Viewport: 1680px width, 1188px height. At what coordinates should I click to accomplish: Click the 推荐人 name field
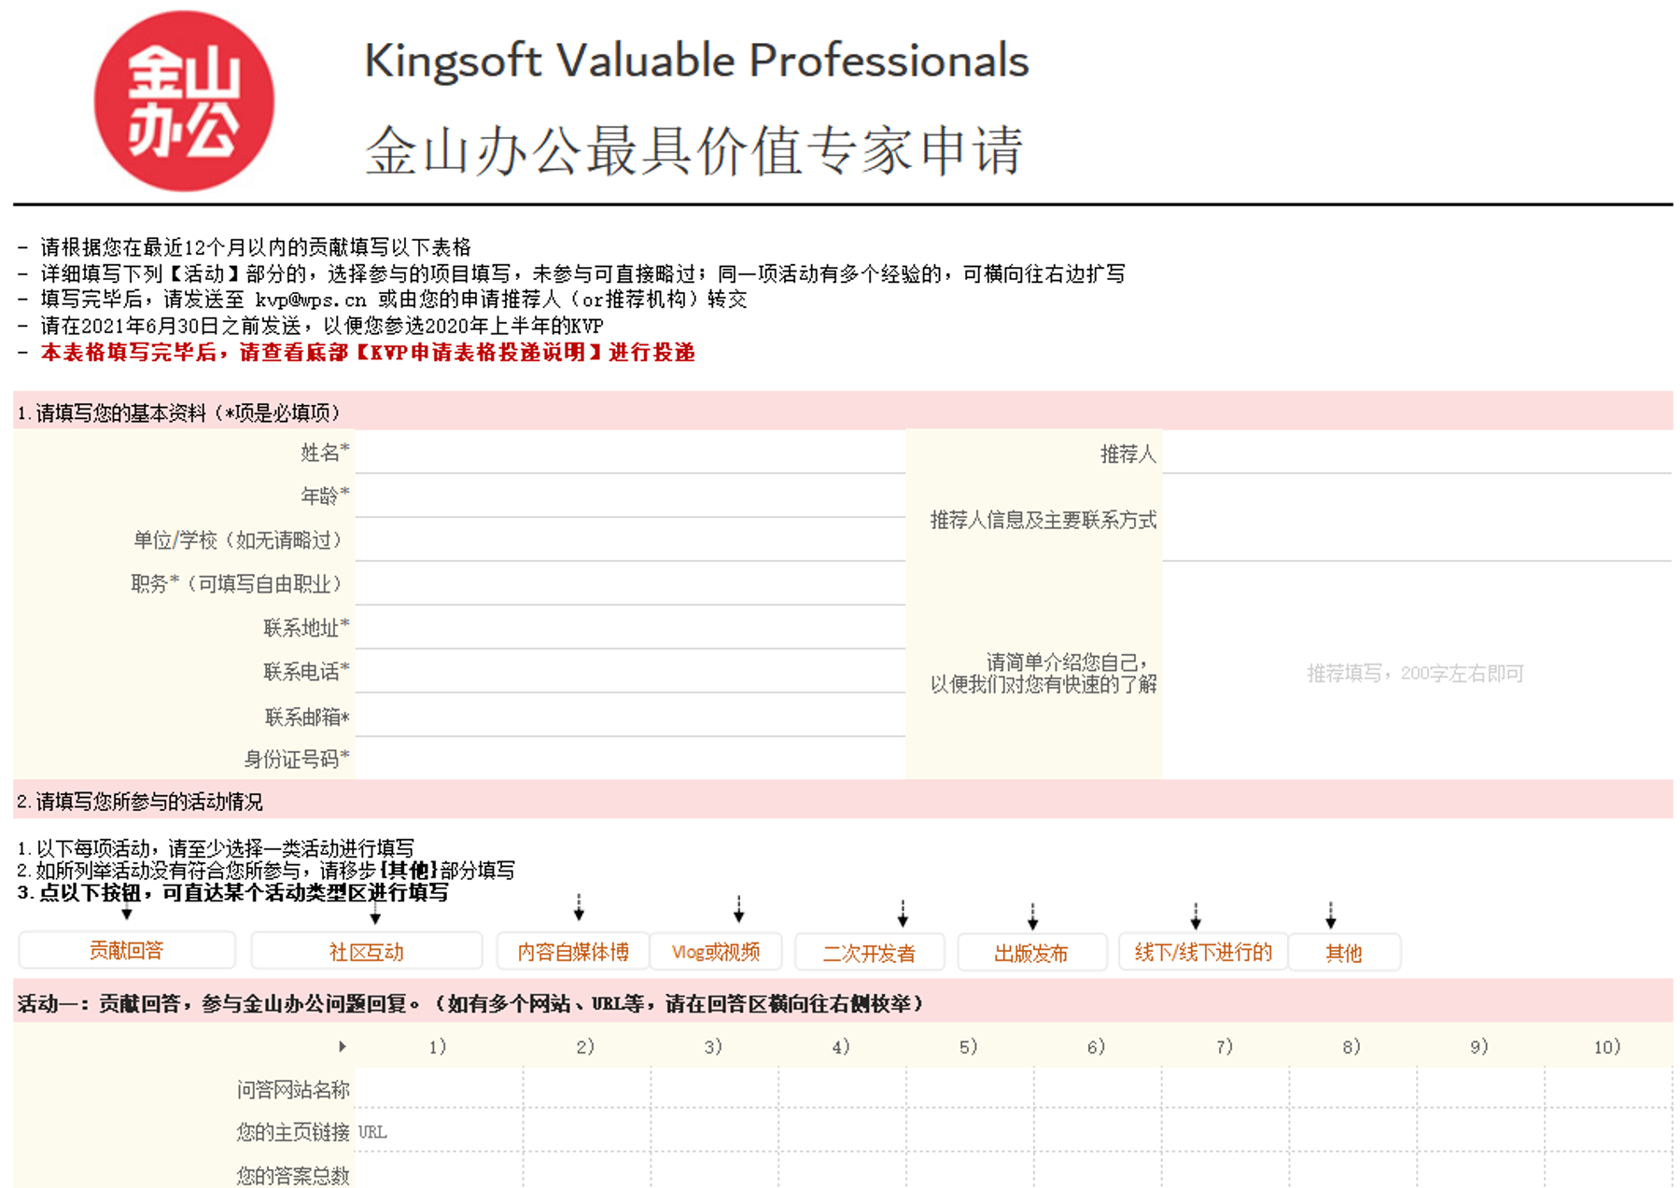tap(1416, 454)
